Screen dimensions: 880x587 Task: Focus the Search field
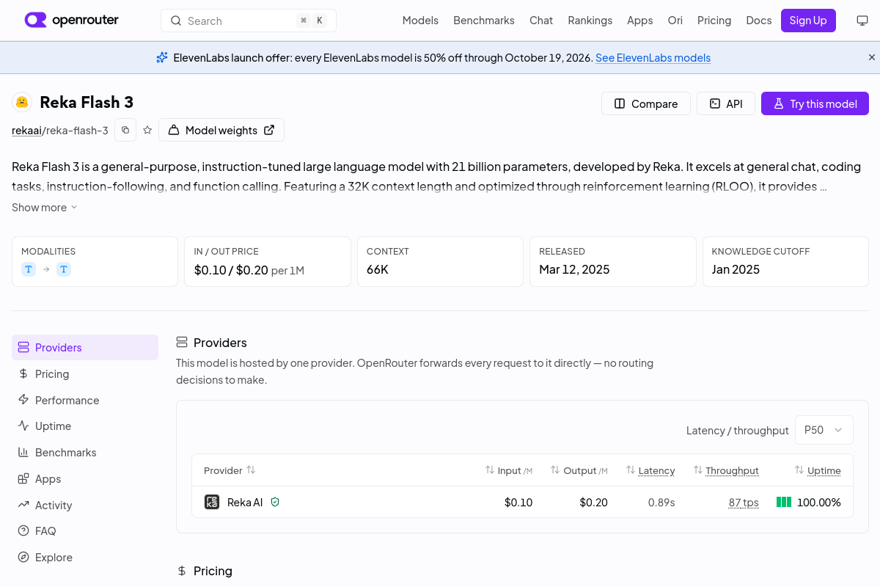[249, 21]
